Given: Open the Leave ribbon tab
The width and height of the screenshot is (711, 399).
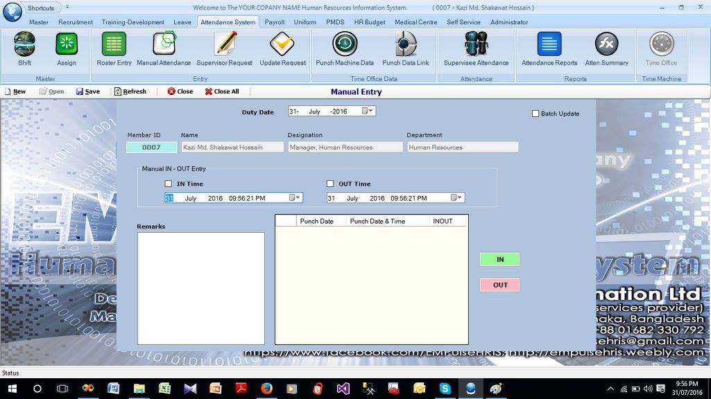Looking at the screenshot, I should coord(182,22).
